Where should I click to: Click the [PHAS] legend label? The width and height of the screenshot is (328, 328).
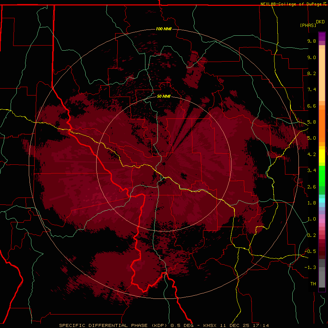308,25
